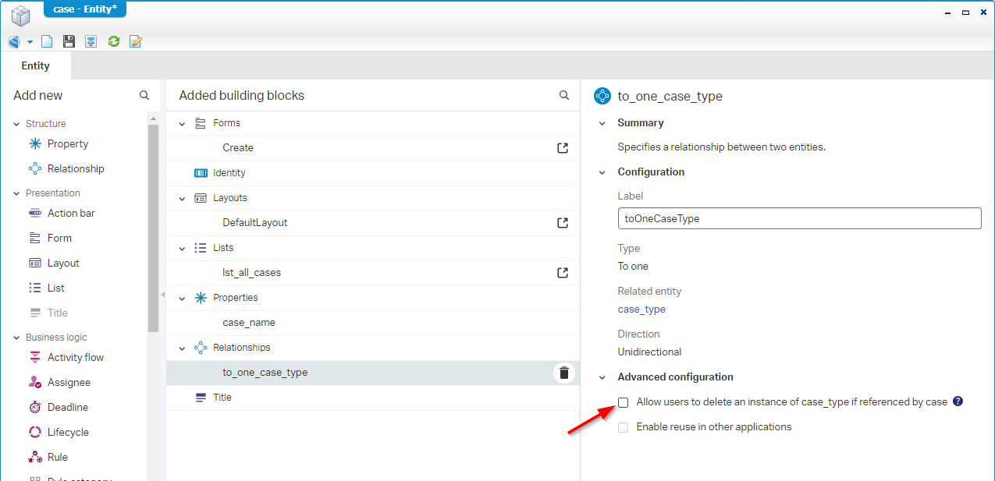Image resolution: width=995 pixels, height=481 pixels.
Task: Enable allow users to delete case_type instance
Action: point(623,402)
